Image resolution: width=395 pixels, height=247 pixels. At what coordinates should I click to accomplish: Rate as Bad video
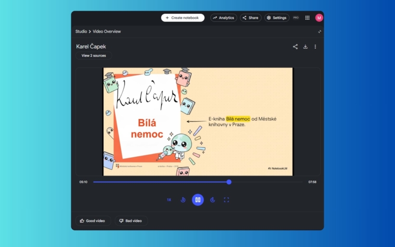click(131, 221)
